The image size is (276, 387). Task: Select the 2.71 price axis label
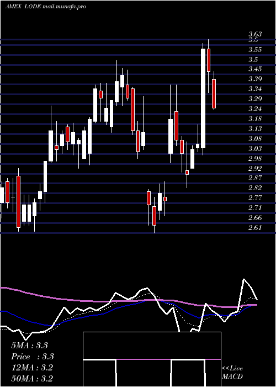pyautogui.click(x=255, y=208)
